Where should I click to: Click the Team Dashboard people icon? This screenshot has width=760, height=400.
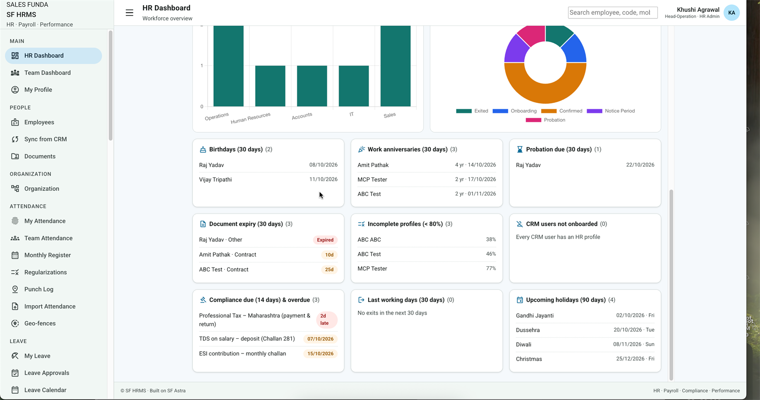[x=15, y=73]
